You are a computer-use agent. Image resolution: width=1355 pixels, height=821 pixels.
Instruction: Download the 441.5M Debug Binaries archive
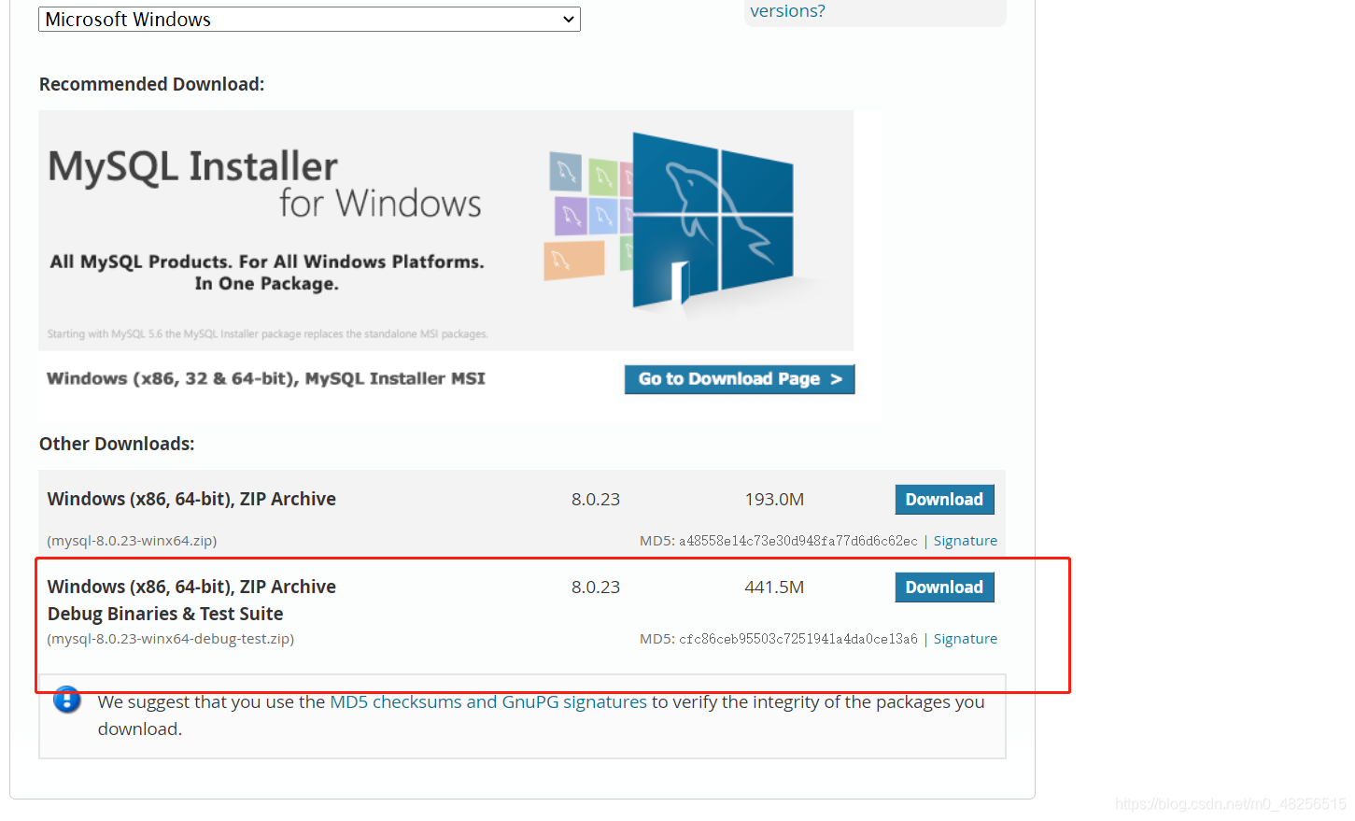944,587
